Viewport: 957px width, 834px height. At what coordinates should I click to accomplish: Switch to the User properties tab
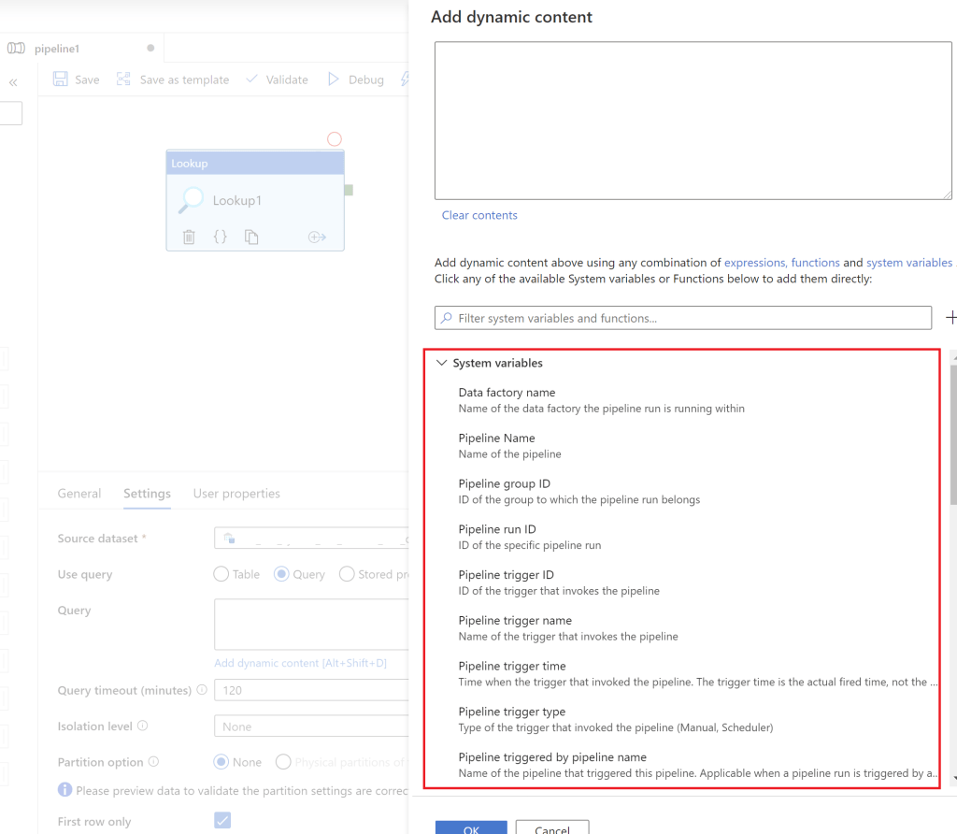[x=236, y=494]
